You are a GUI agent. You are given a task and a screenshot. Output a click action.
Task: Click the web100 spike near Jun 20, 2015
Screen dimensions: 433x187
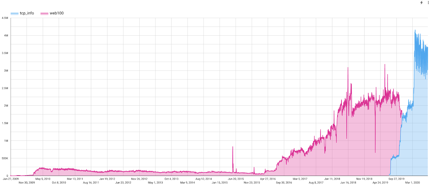click(x=233, y=147)
